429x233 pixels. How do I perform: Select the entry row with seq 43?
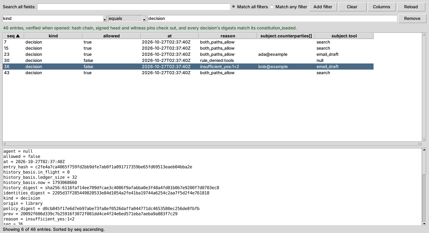tap(188, 73)
